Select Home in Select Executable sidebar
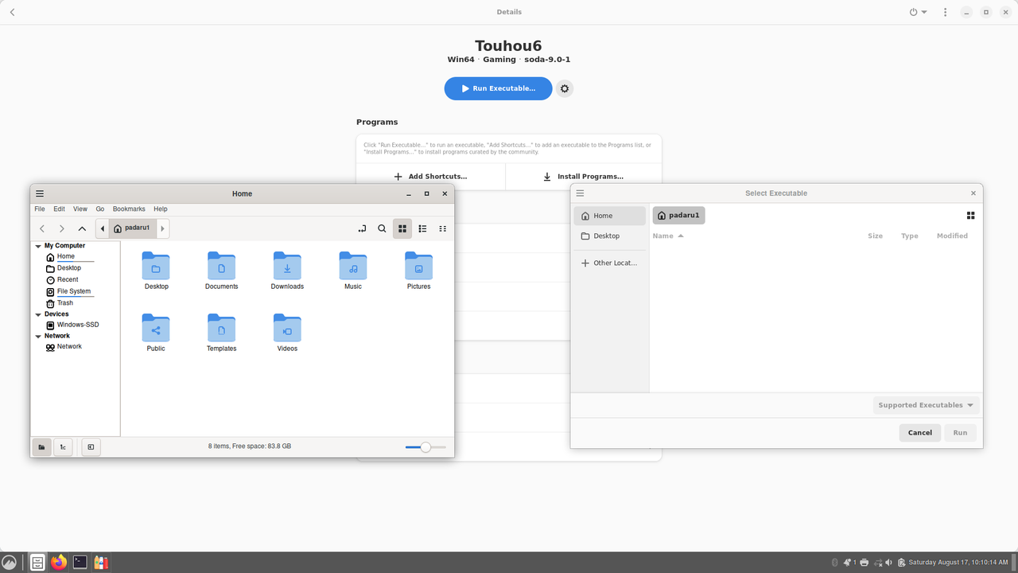 pos(609,216)
